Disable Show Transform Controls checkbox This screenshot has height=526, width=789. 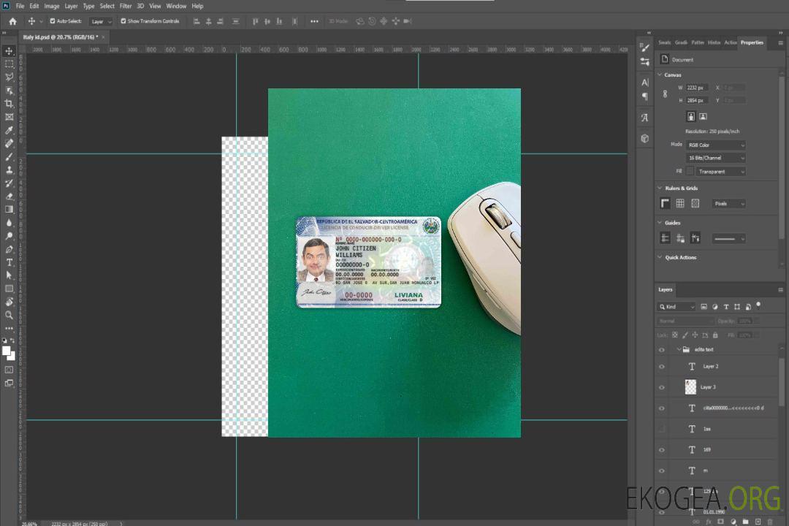pos(123,21)
